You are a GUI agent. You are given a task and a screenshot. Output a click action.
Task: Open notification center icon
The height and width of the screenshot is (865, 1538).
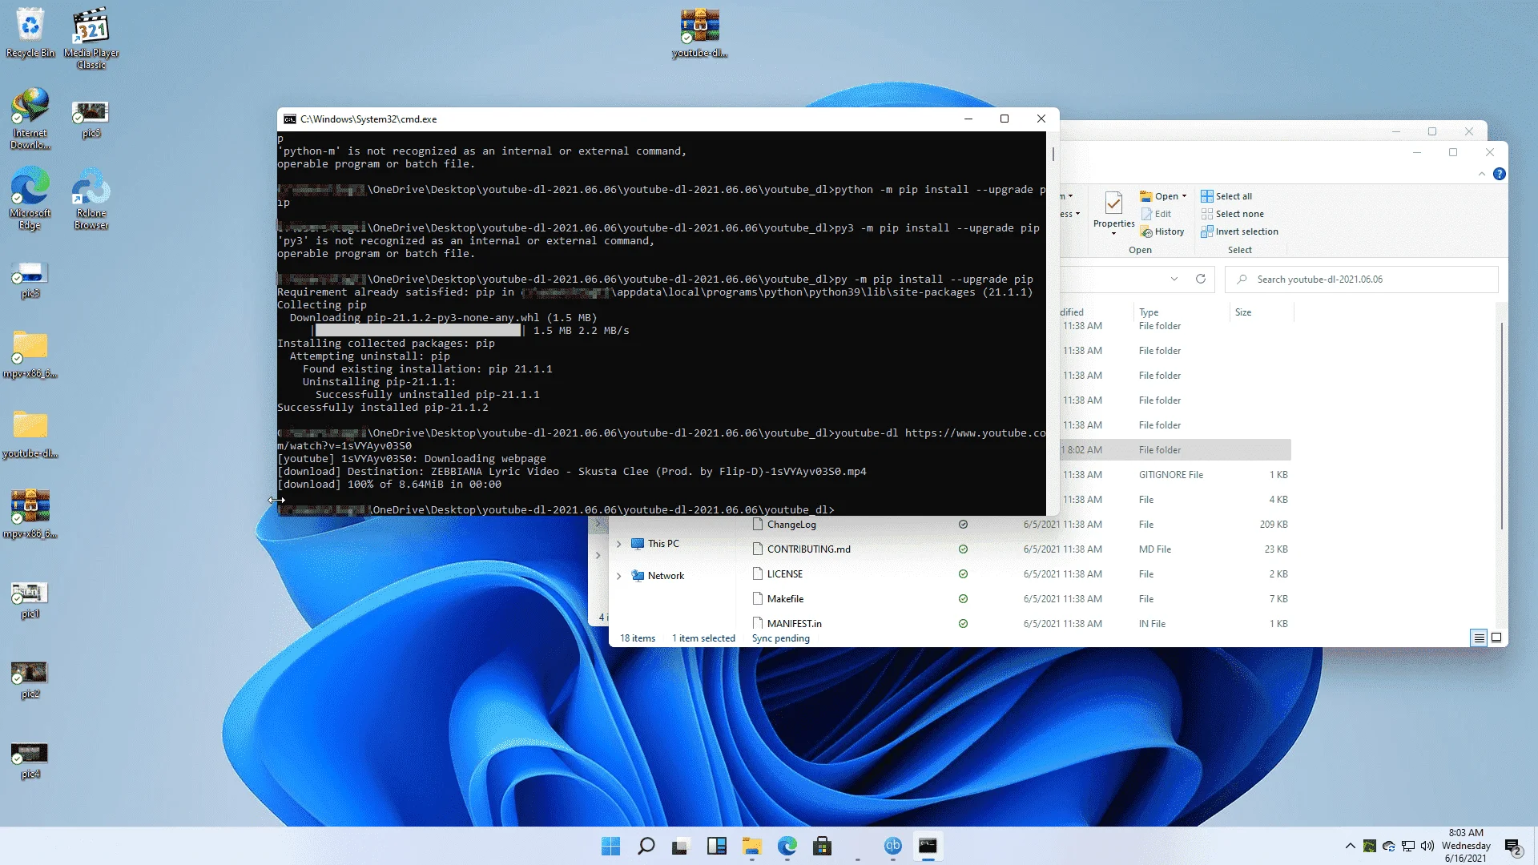[x=1512, y=847]
